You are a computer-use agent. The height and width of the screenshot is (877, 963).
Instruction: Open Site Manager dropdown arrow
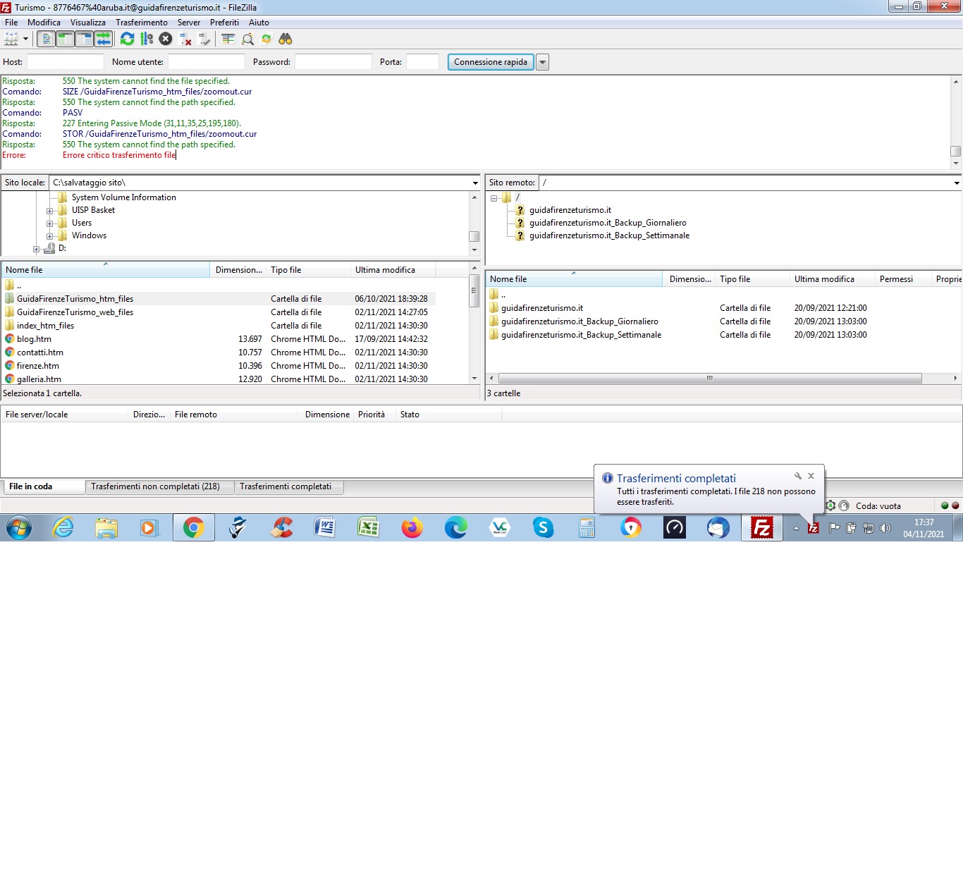[x=25, y=39]
